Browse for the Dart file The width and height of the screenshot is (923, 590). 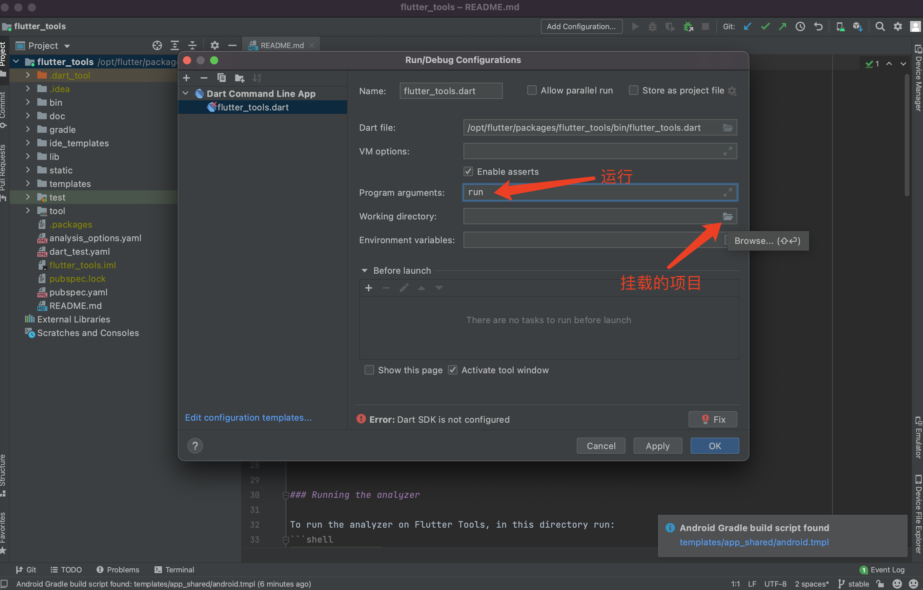[727, 128]
